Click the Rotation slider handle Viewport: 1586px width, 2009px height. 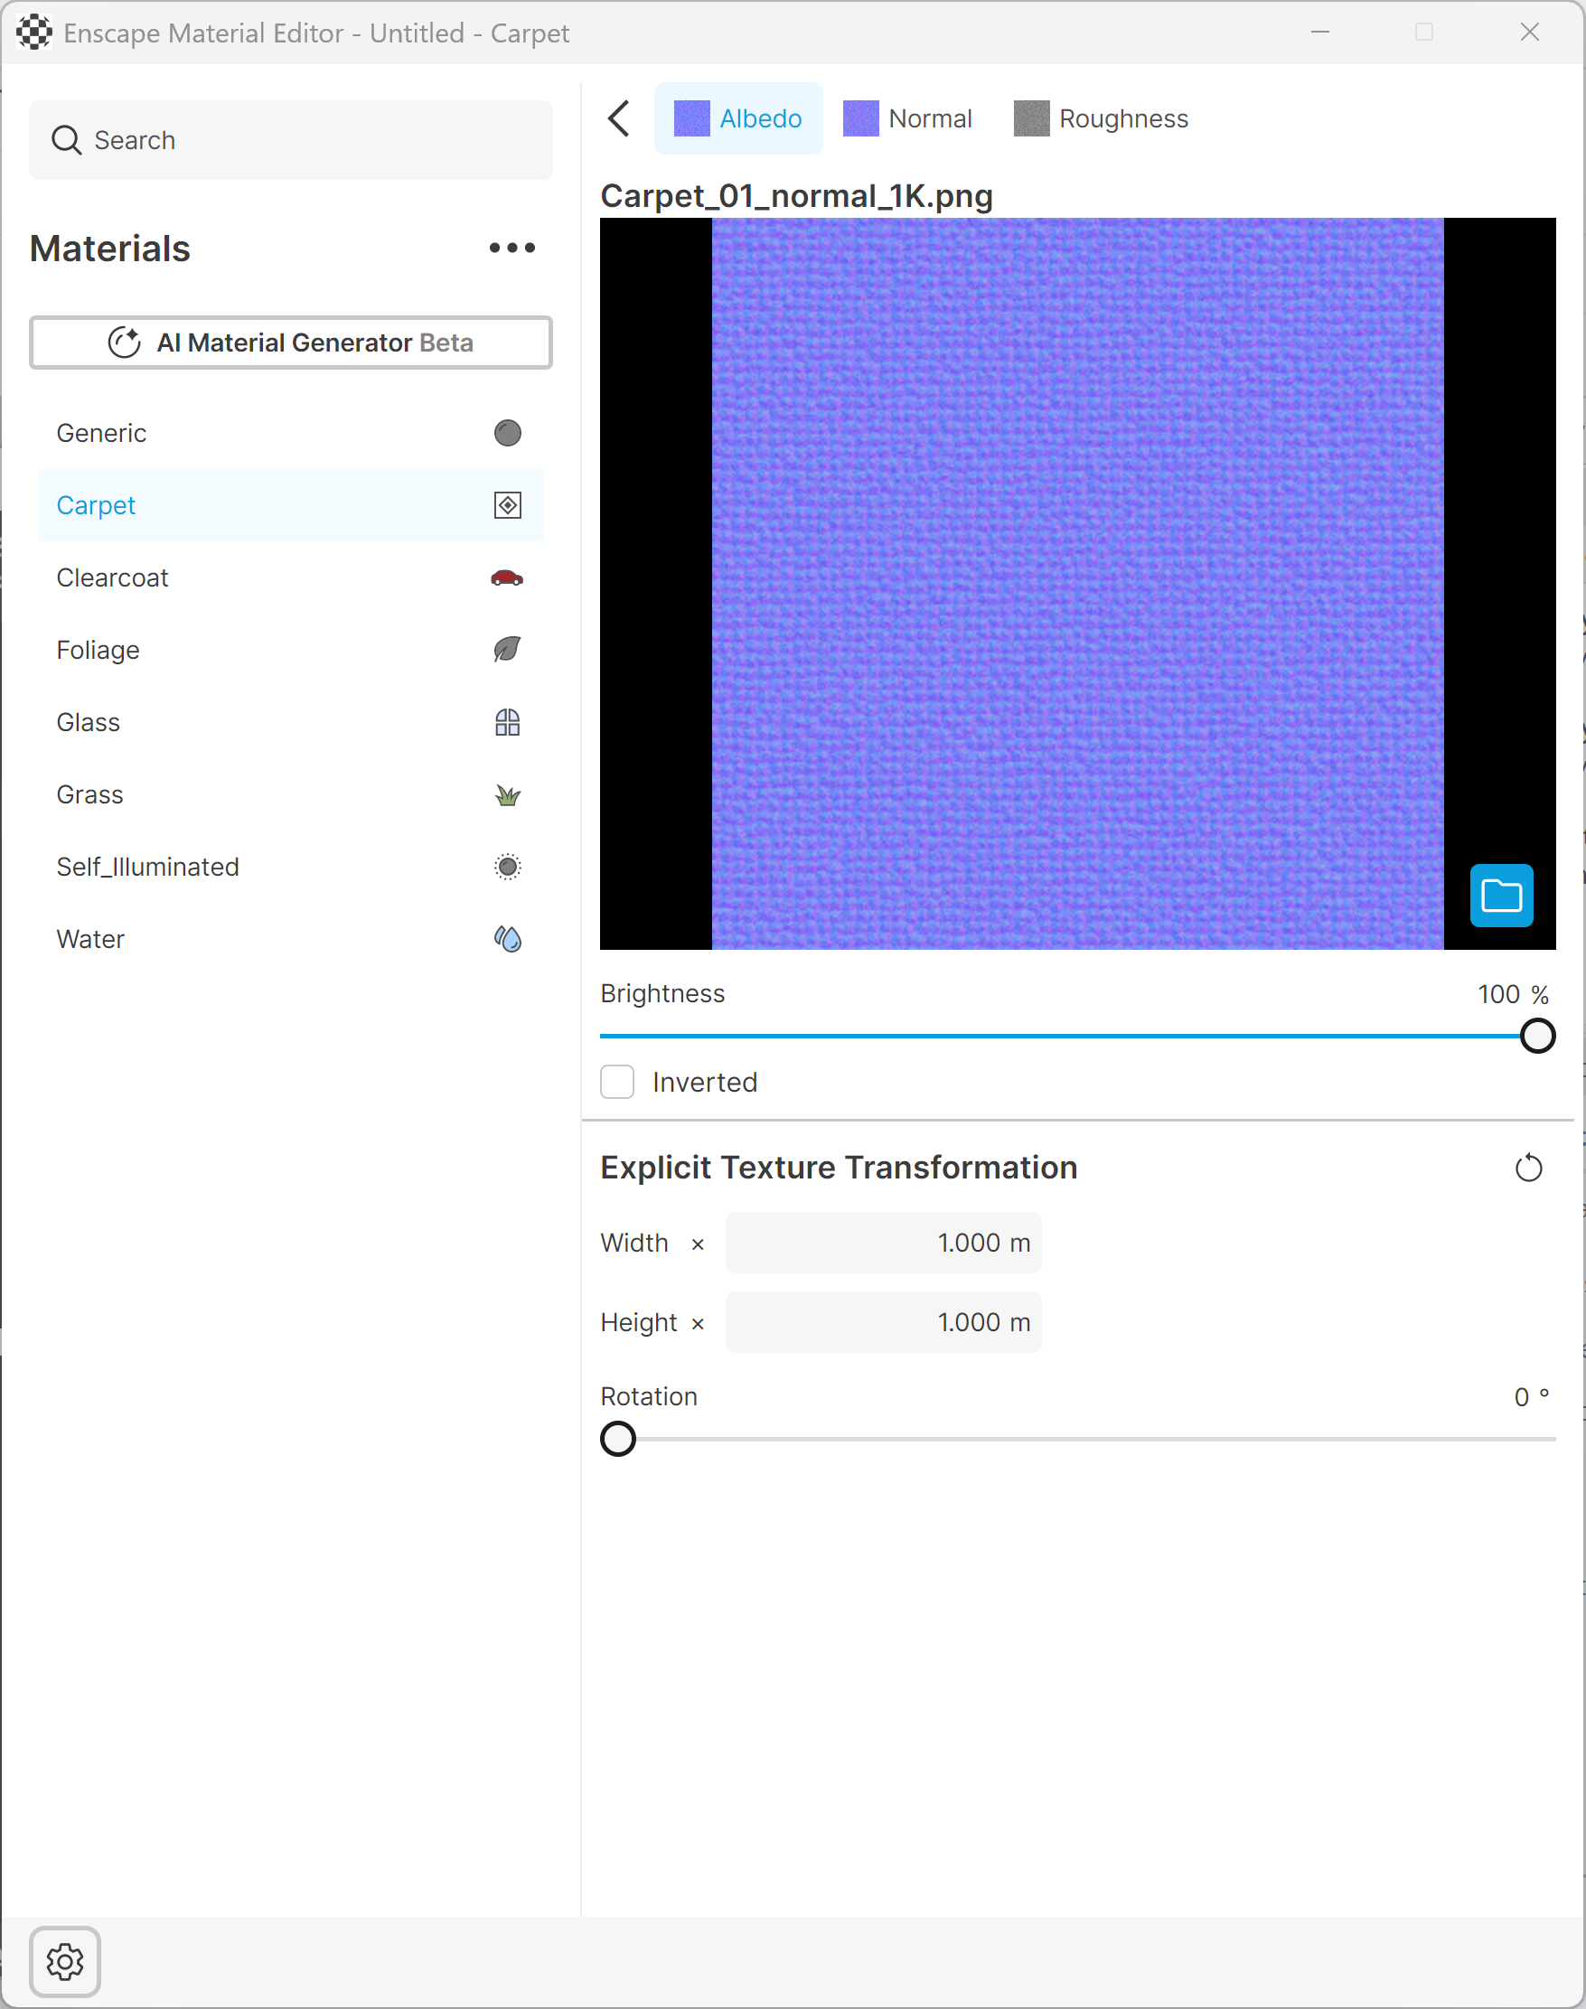(618, 1439)
